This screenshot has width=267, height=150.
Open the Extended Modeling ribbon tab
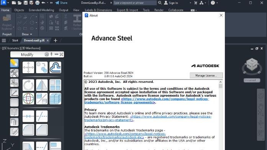pyautogui.click(x=41, y=10)
